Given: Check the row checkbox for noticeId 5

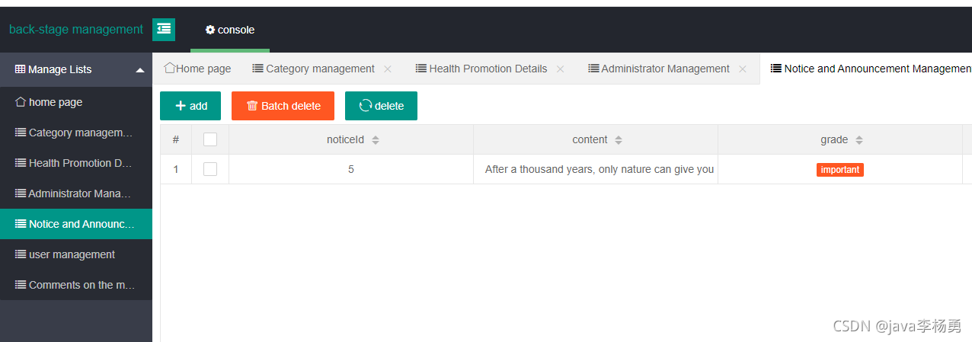Looking at the screenshot, I should [210, 169].
